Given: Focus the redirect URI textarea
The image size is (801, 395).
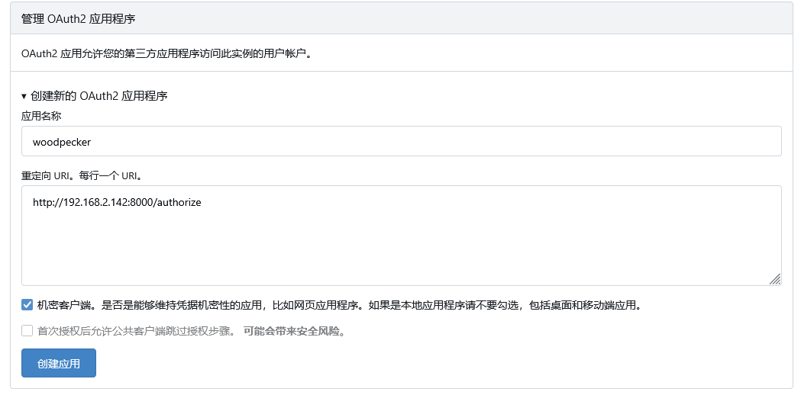Looking at the screenshot, I should point(401,236).
